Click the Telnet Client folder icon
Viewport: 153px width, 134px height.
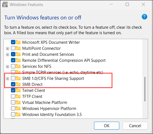coord(18,91)
